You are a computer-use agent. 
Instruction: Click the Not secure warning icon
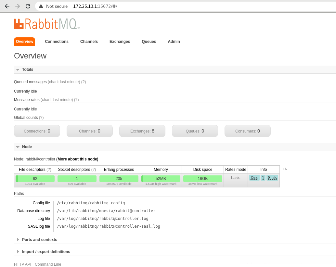pyautogui.click(x=41, y=6)
